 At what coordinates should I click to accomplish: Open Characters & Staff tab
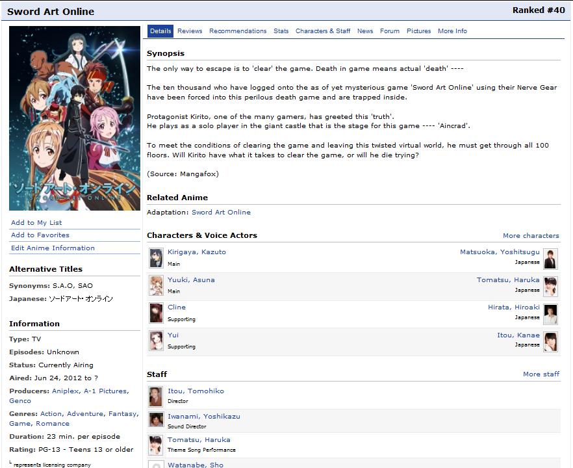tap(323, 31)
